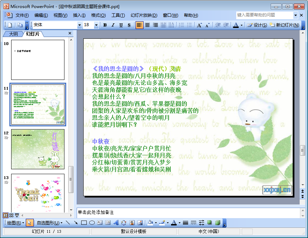Switch to the 大纲 outline tab
This screenshot has height=238, width=308.
click(x=13, y=34)
